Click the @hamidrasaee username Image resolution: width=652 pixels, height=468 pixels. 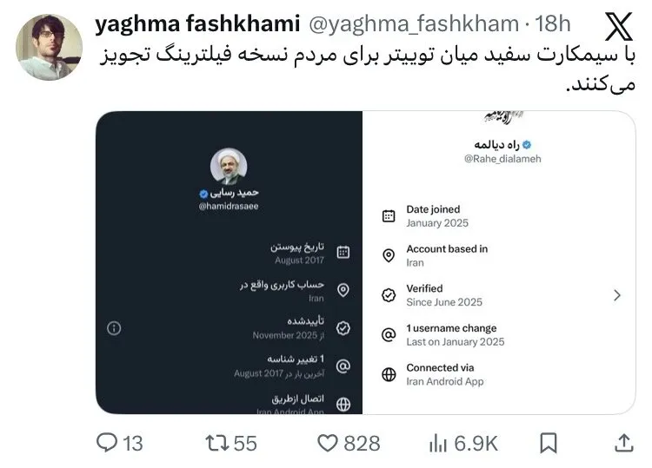(x=229, y=207)
